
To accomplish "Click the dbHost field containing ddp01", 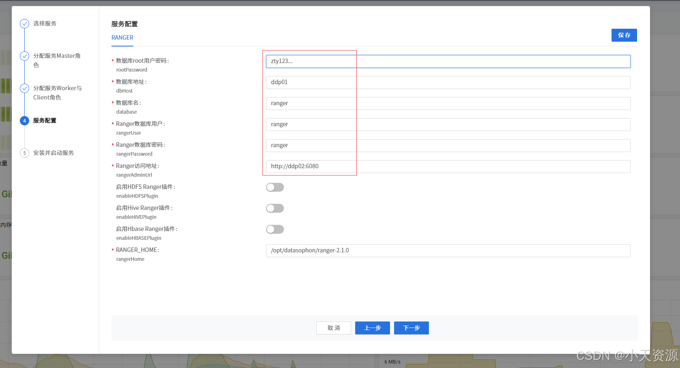I will point(448,82).
